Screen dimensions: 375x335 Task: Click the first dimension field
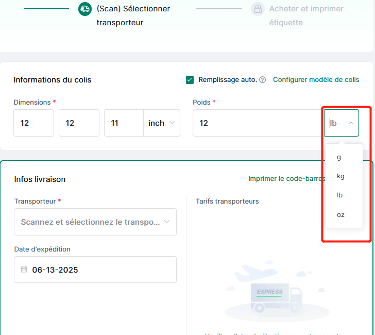[x=33, y=123]
